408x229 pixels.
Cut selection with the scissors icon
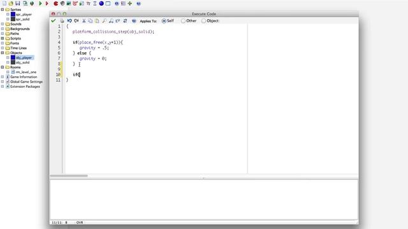(x=84, y=21)
